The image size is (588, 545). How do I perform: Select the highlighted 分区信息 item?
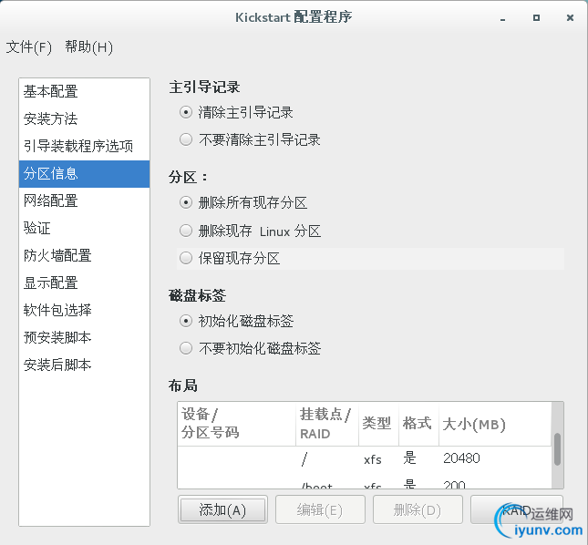[84, 174]
